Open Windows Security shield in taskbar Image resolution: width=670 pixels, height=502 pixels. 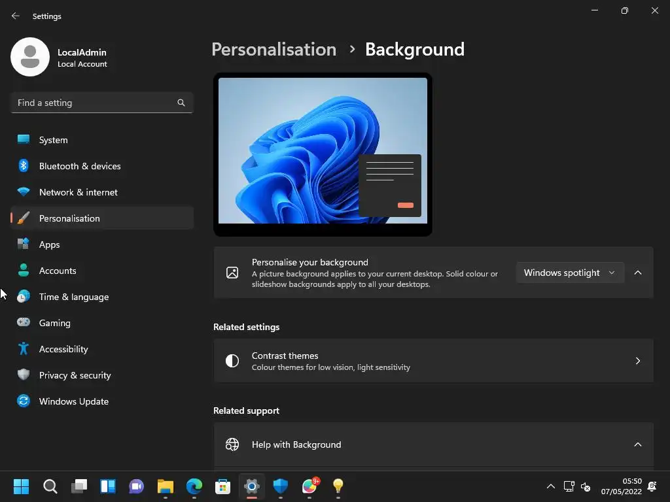pyautogui.click(x=280, y=486)
